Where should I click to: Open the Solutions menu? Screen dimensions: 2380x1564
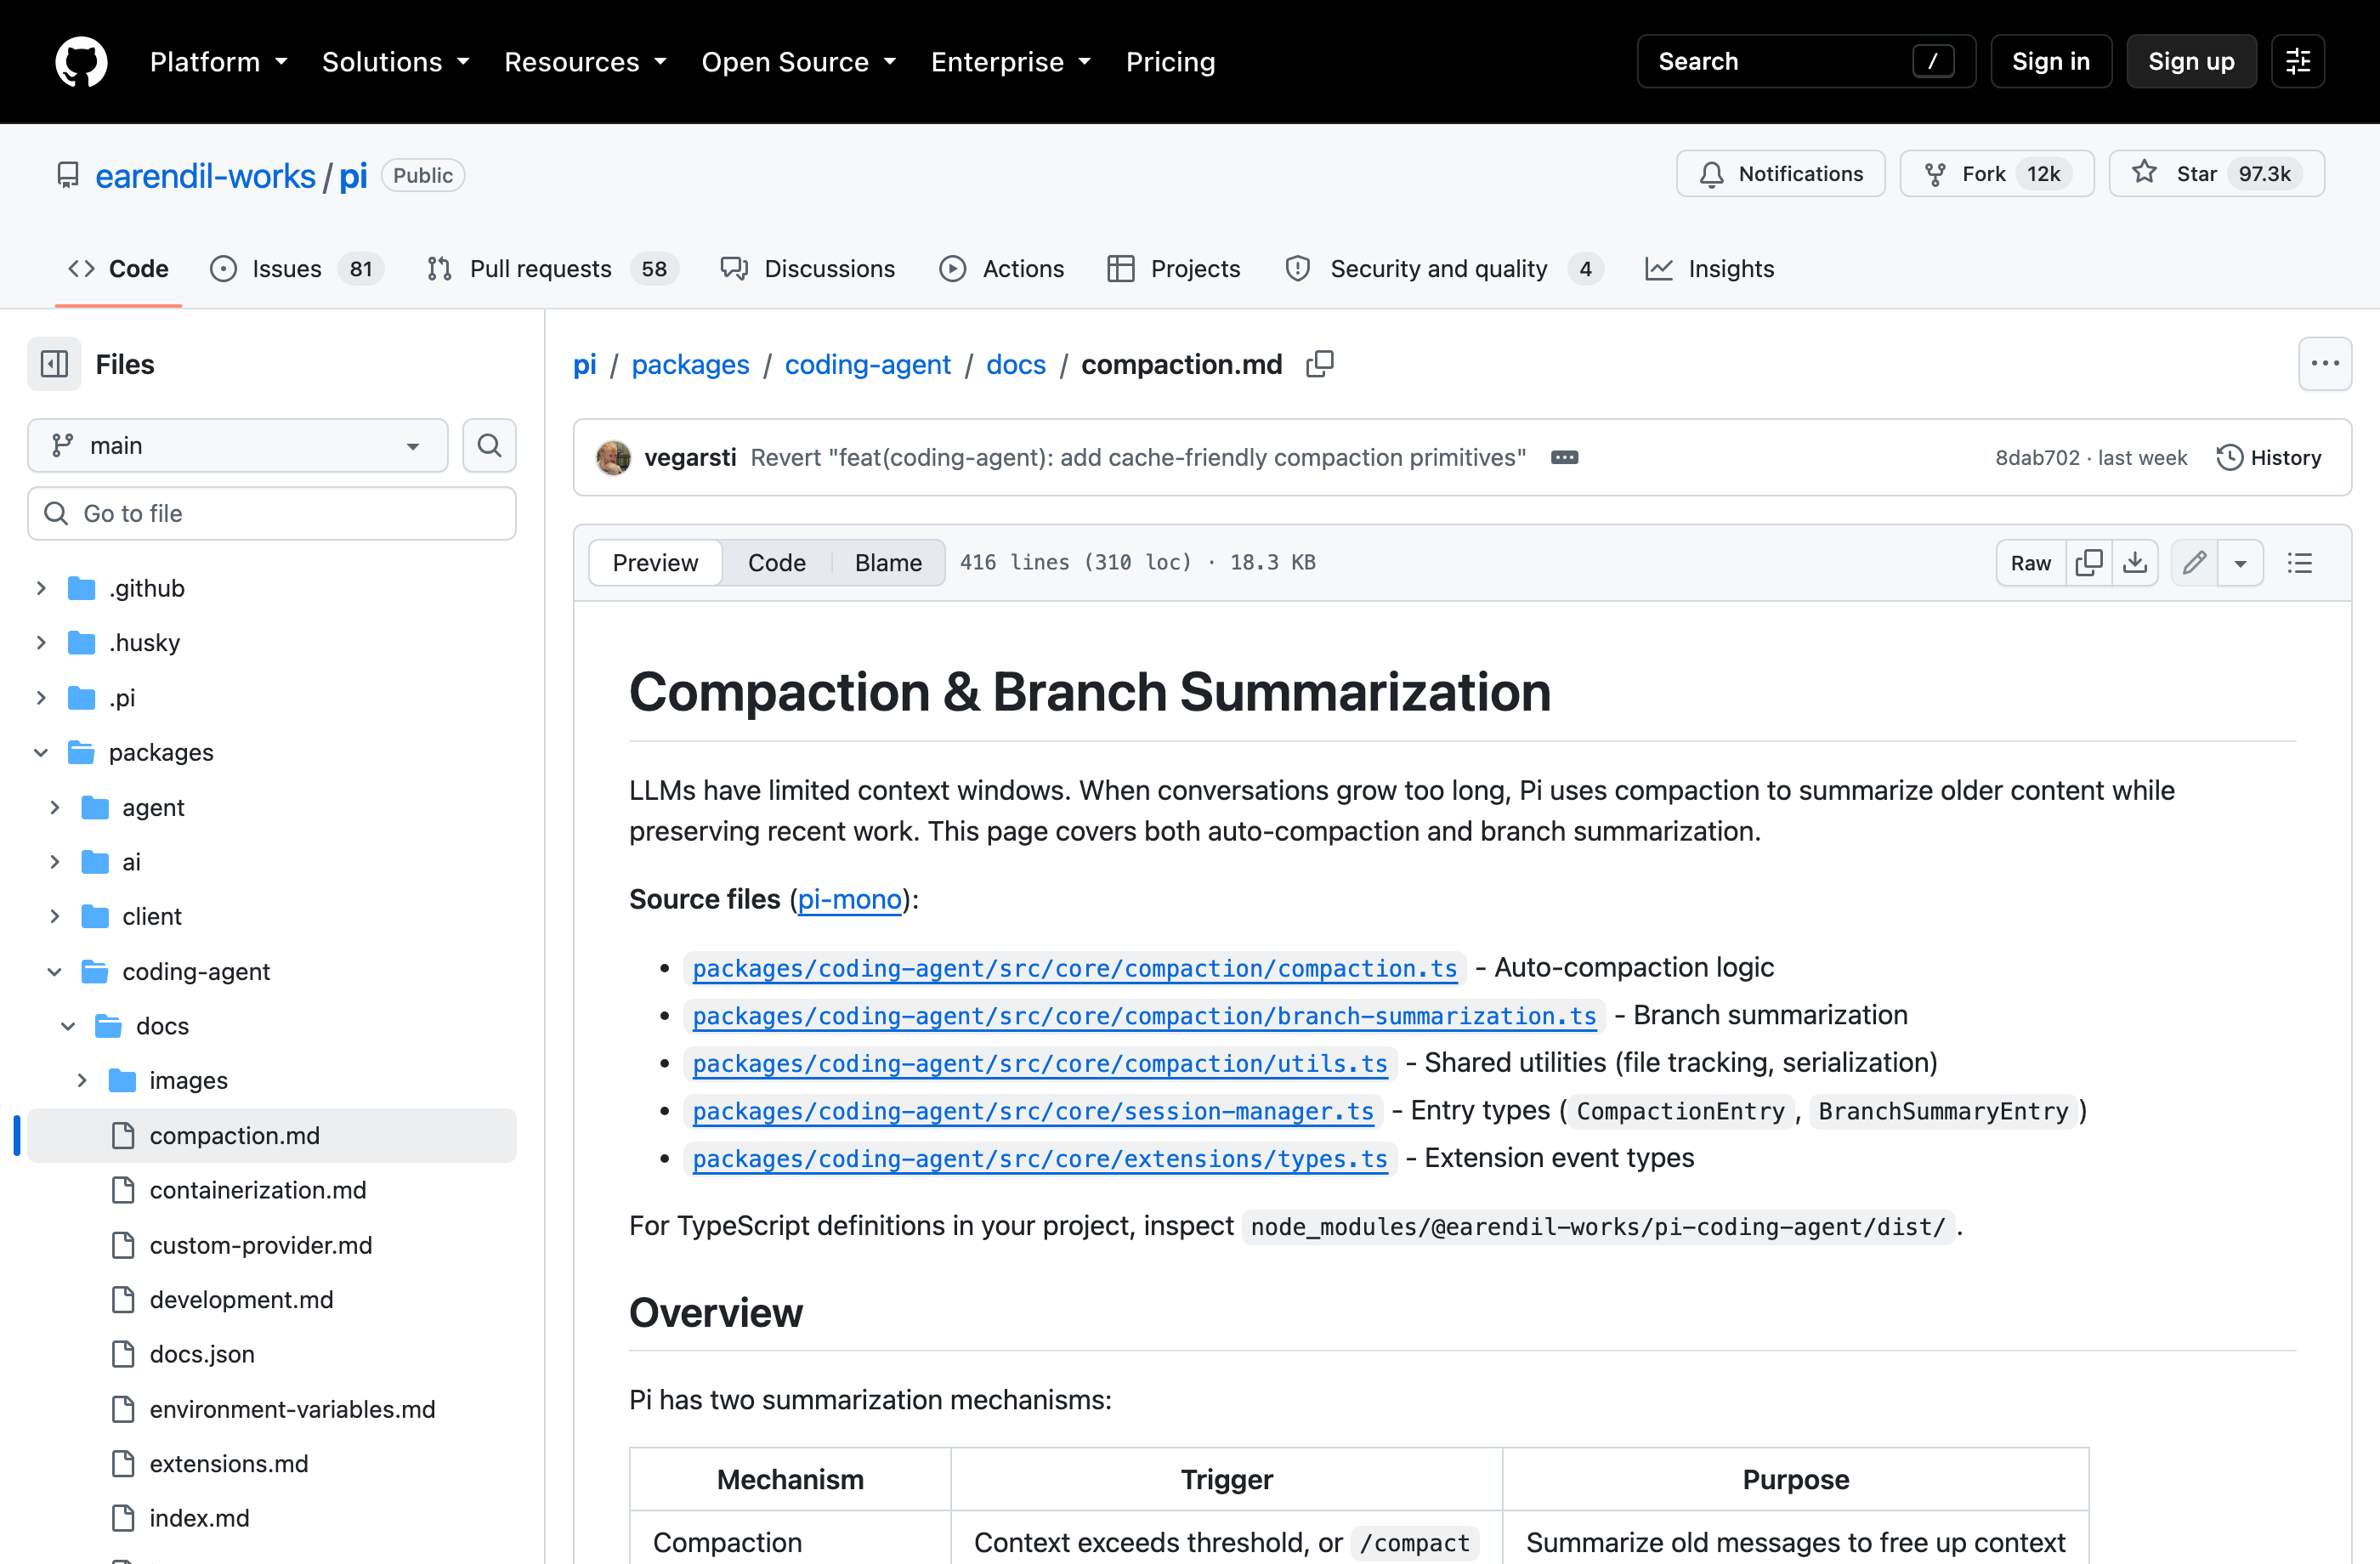tap(395, 62)
